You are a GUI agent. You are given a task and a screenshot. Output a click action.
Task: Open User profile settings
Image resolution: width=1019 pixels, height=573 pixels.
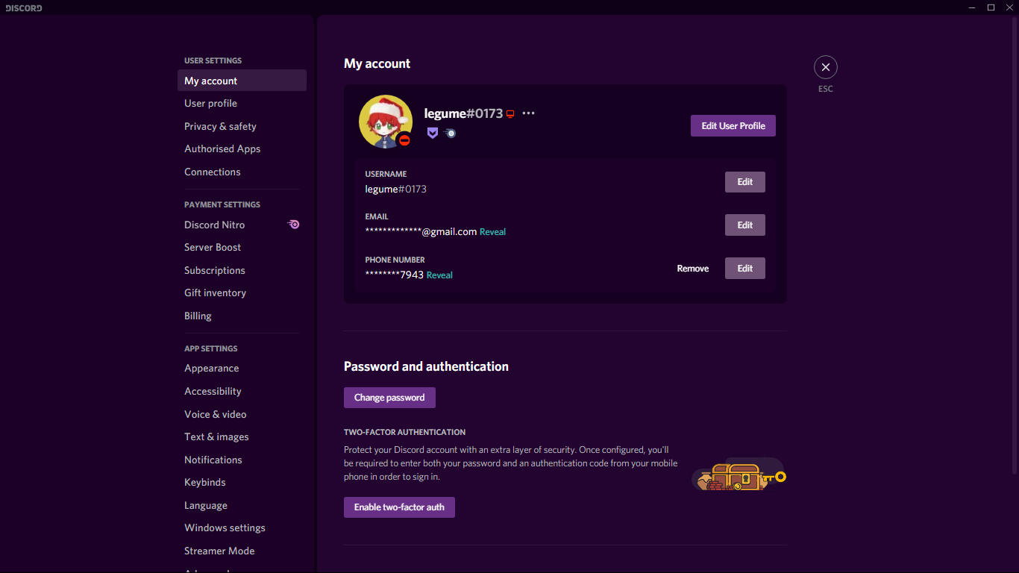(x=242, y=103)
